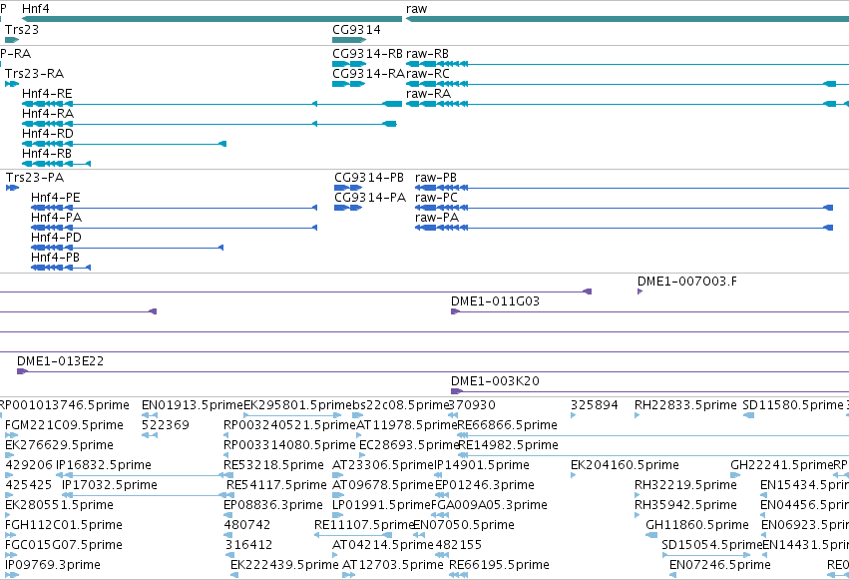Select the Hnf4-PE protein feature
Image resolution: width=849 pixels, height=580 pixels.
click(174, 208)
